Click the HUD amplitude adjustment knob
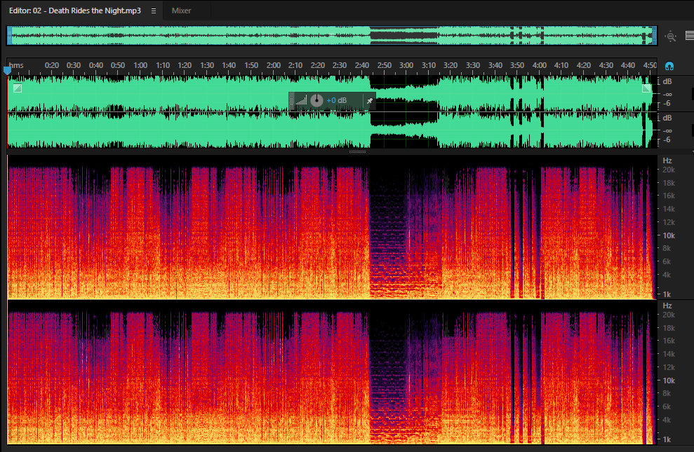 coord(316,101)
